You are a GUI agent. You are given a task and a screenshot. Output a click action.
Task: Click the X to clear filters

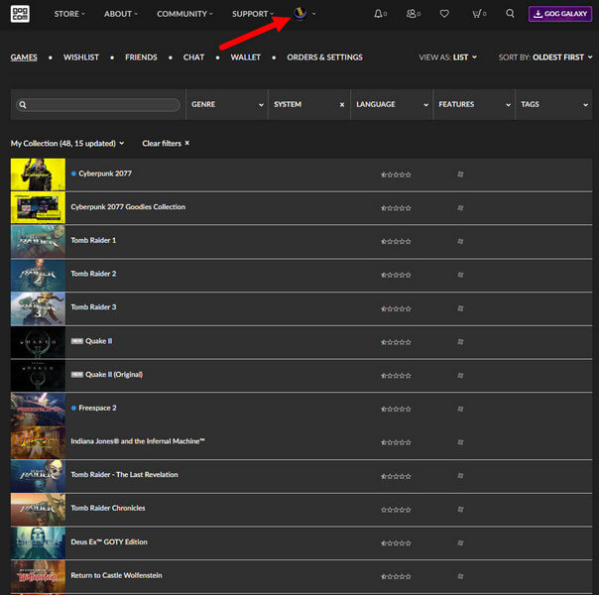(x=187, y=143)
